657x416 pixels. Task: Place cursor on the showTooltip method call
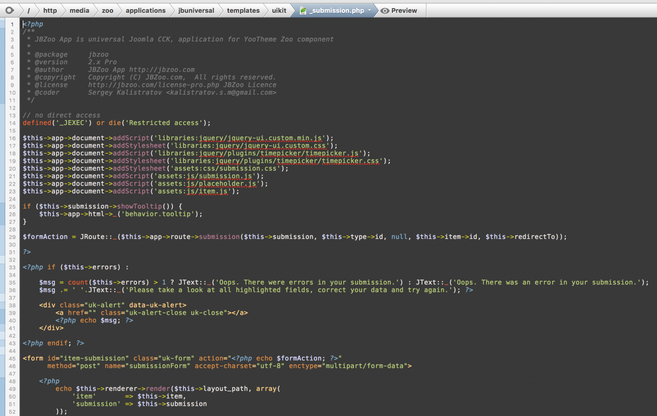139,207
